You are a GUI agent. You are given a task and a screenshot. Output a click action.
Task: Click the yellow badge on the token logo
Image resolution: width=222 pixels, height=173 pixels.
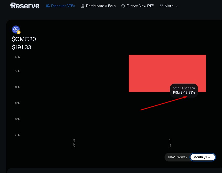(19, 32)
